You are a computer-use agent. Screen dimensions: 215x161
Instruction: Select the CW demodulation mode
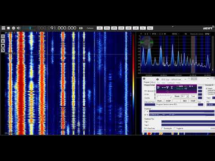coord(143,28)
